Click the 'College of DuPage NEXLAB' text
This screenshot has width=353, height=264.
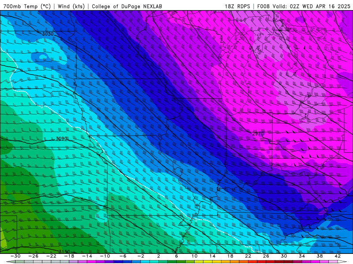(127, 6)
